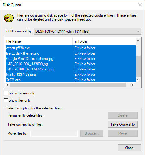Click the Close button at bottom

[129, 148]
